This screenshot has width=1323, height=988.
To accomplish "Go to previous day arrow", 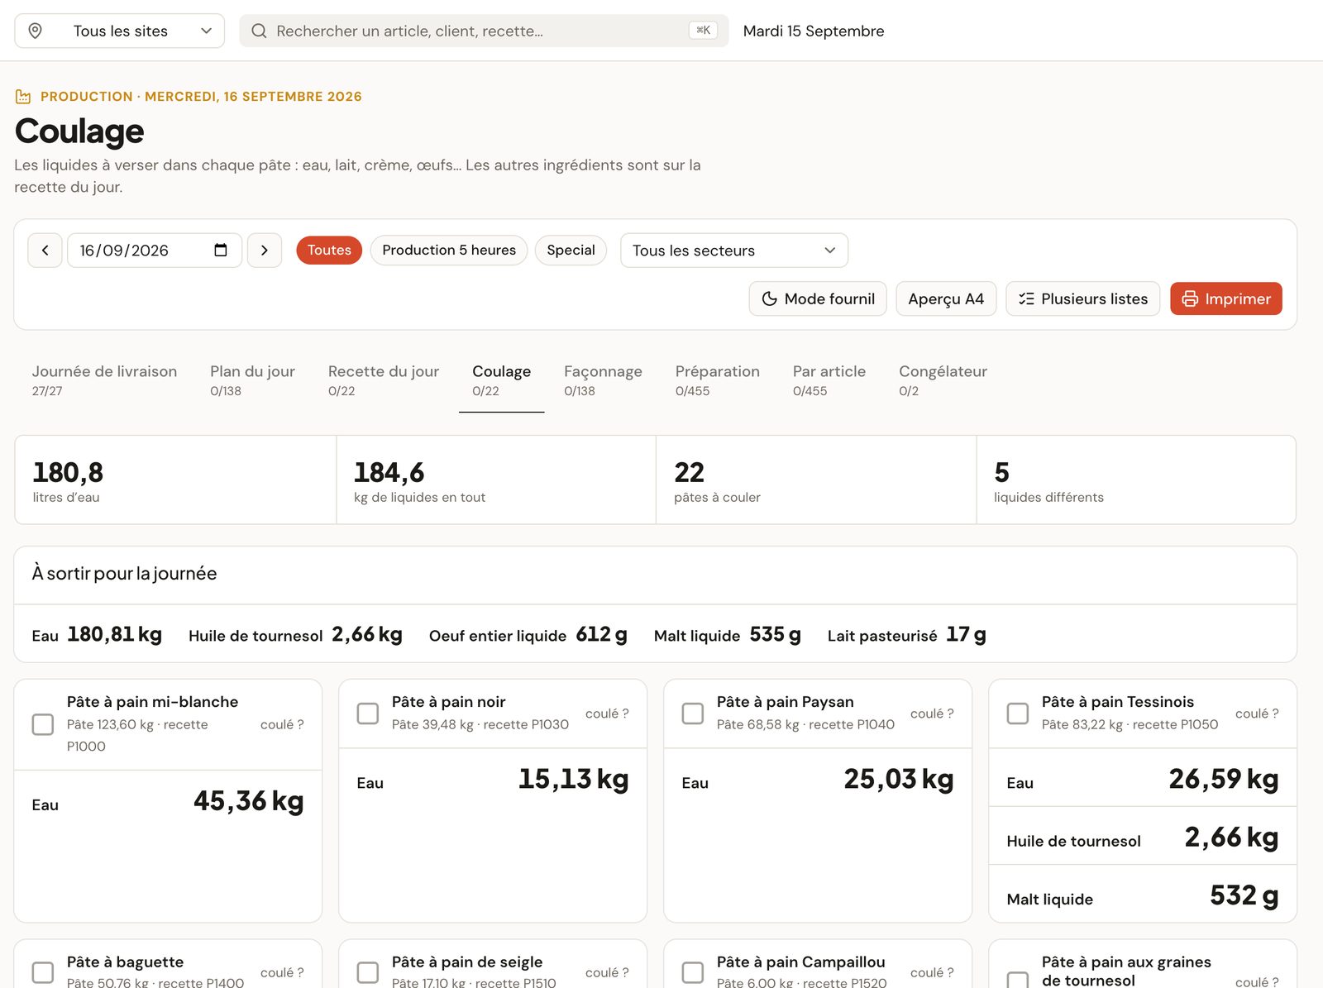I will 45,251.
